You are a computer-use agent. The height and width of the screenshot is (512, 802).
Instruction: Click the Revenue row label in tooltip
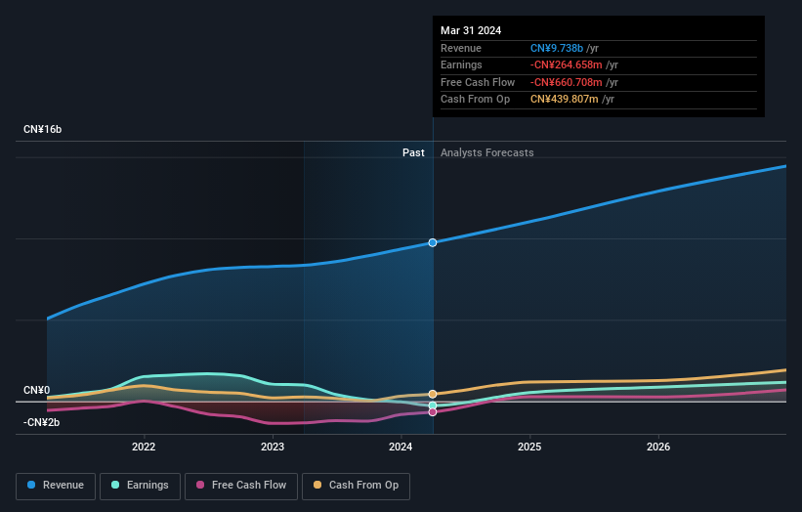coord(461,48)
